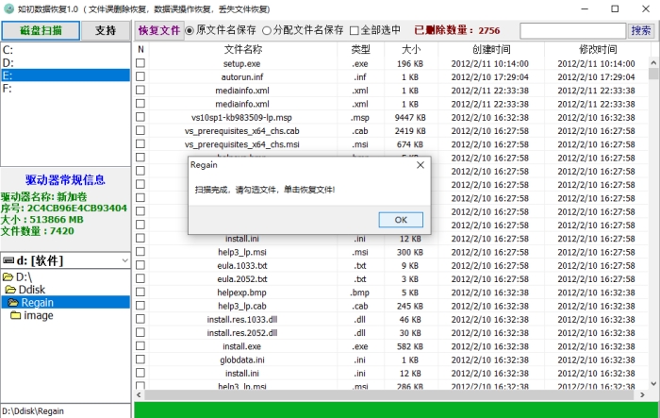
Task: Select 原文件名保存 radio option
Action: pyautogui.click(x=220, y=30)
